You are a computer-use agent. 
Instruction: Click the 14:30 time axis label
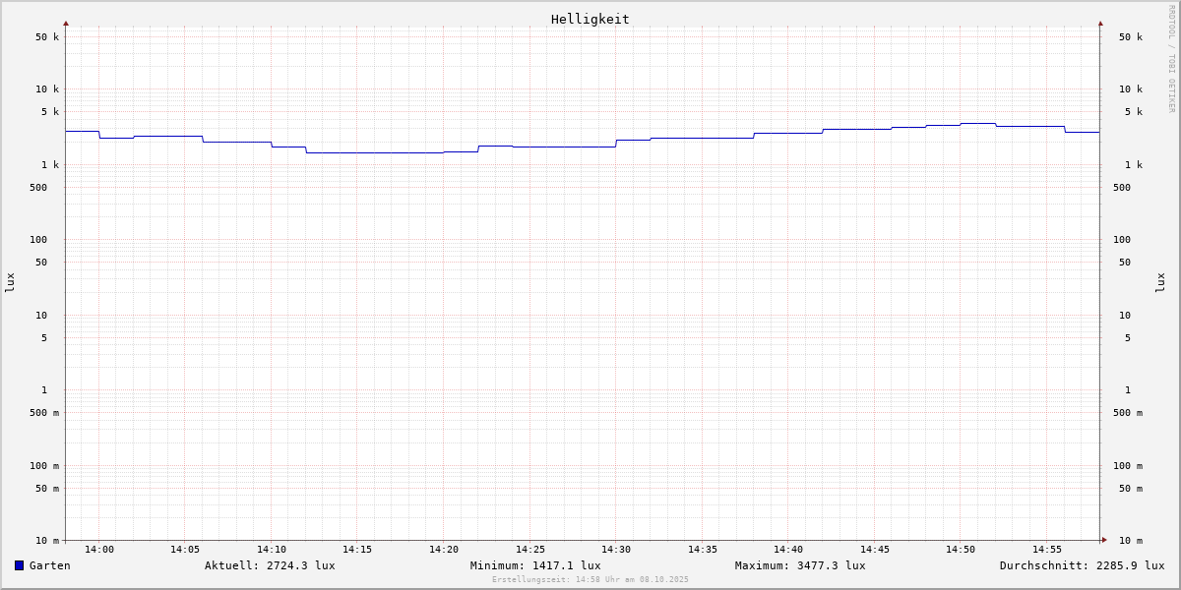[x=616, y=550]
